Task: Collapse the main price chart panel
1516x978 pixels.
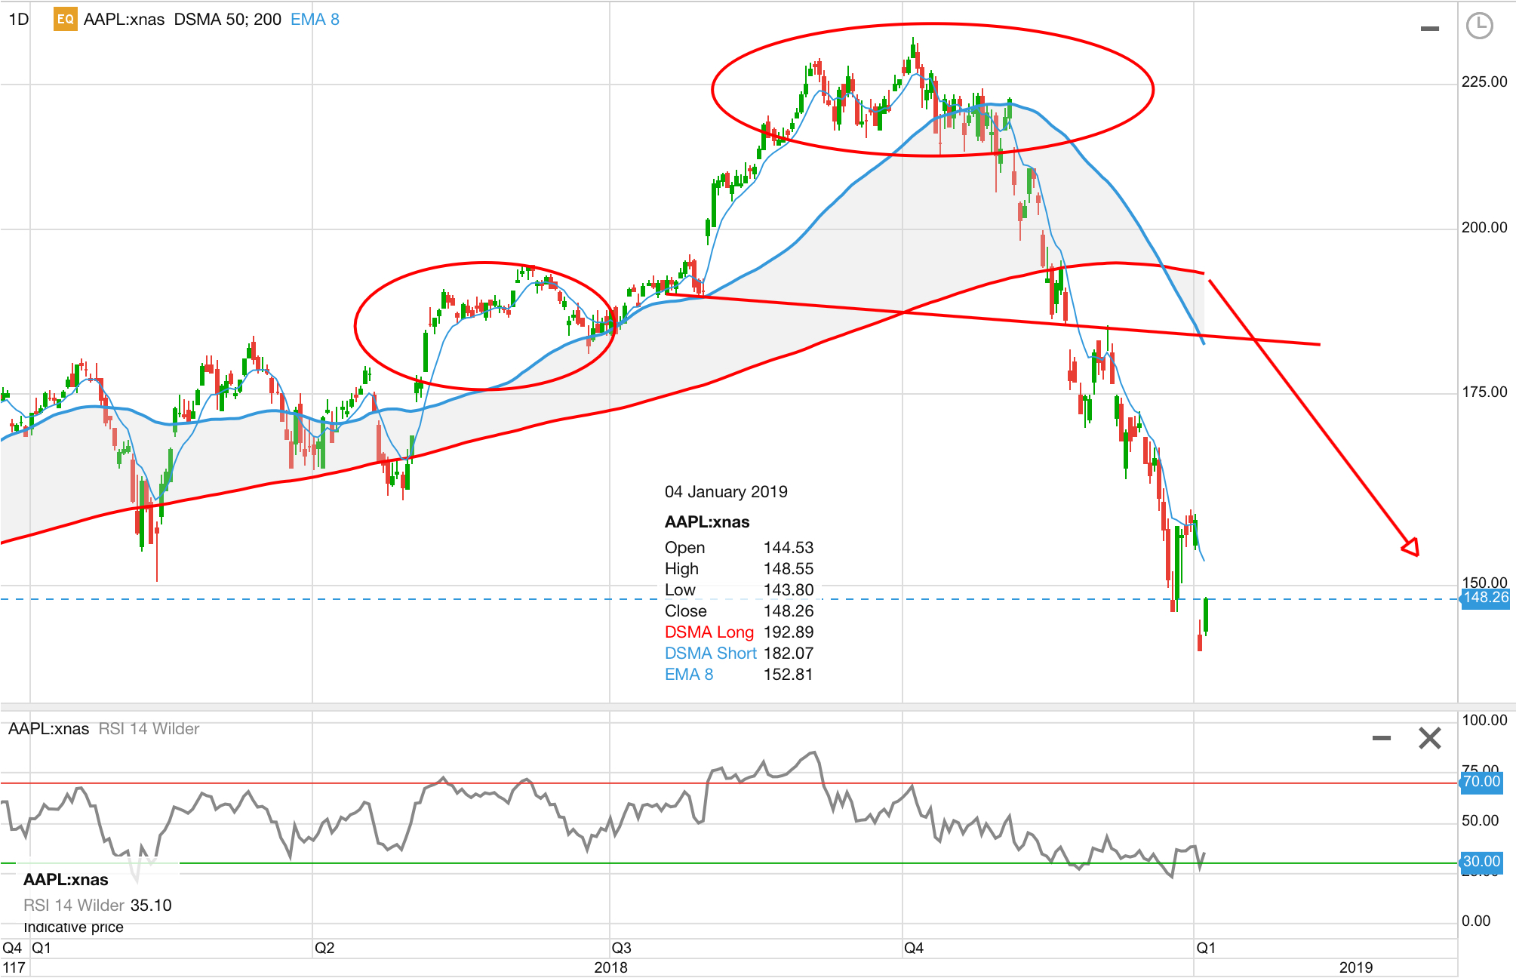Action: (1429, 29)
